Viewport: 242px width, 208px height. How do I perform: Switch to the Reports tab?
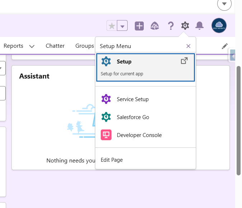click(x=13, y=46)
